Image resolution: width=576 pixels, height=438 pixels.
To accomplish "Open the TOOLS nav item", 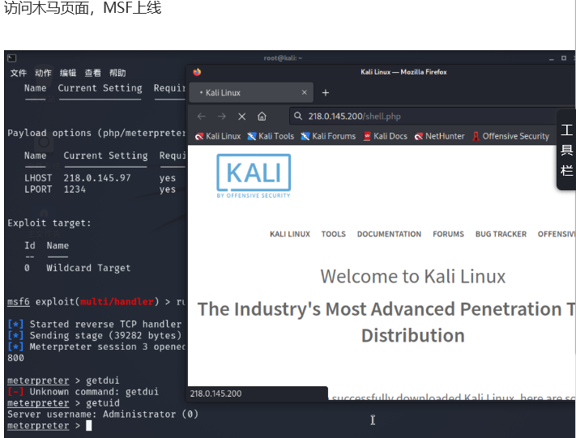I will click(x=334, y=234).
